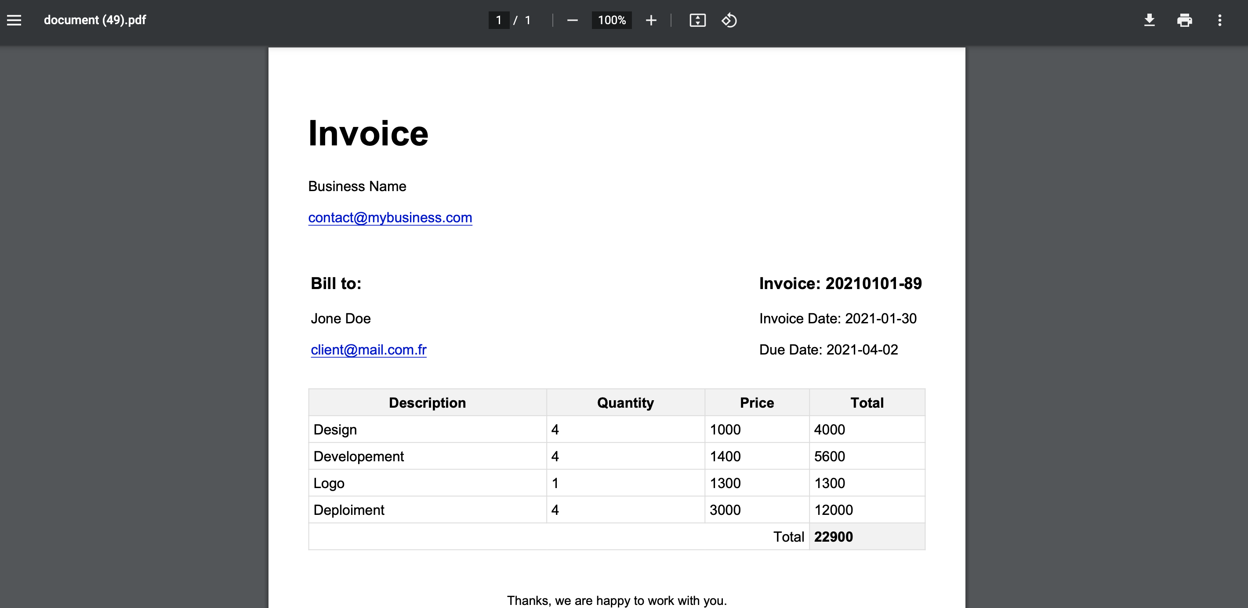Click Due Date: 2021-04-02
The height and width of the screenshot is (608, 1248).
point(828,349)
